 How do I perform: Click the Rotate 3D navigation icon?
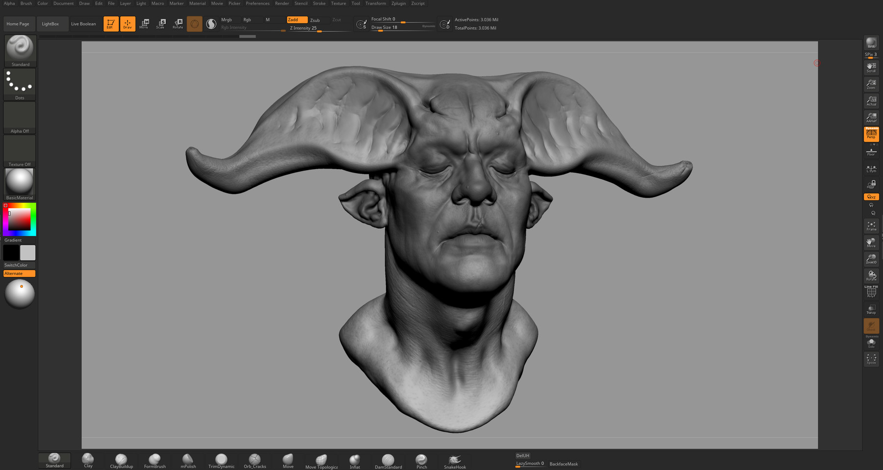point(871,274)
